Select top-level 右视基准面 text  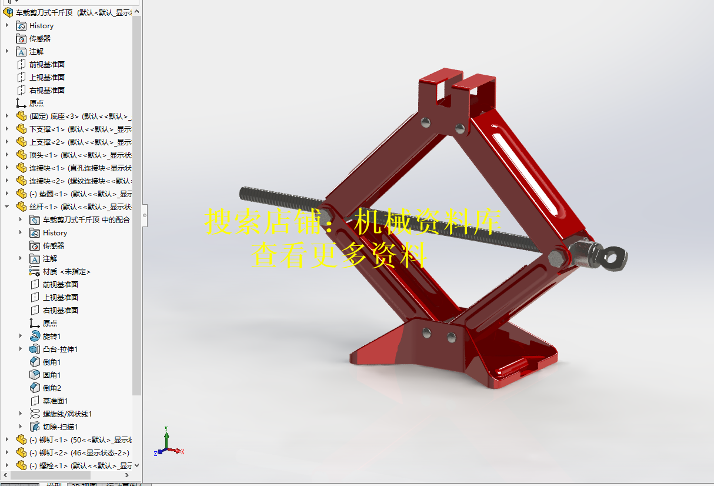point(47,90)
